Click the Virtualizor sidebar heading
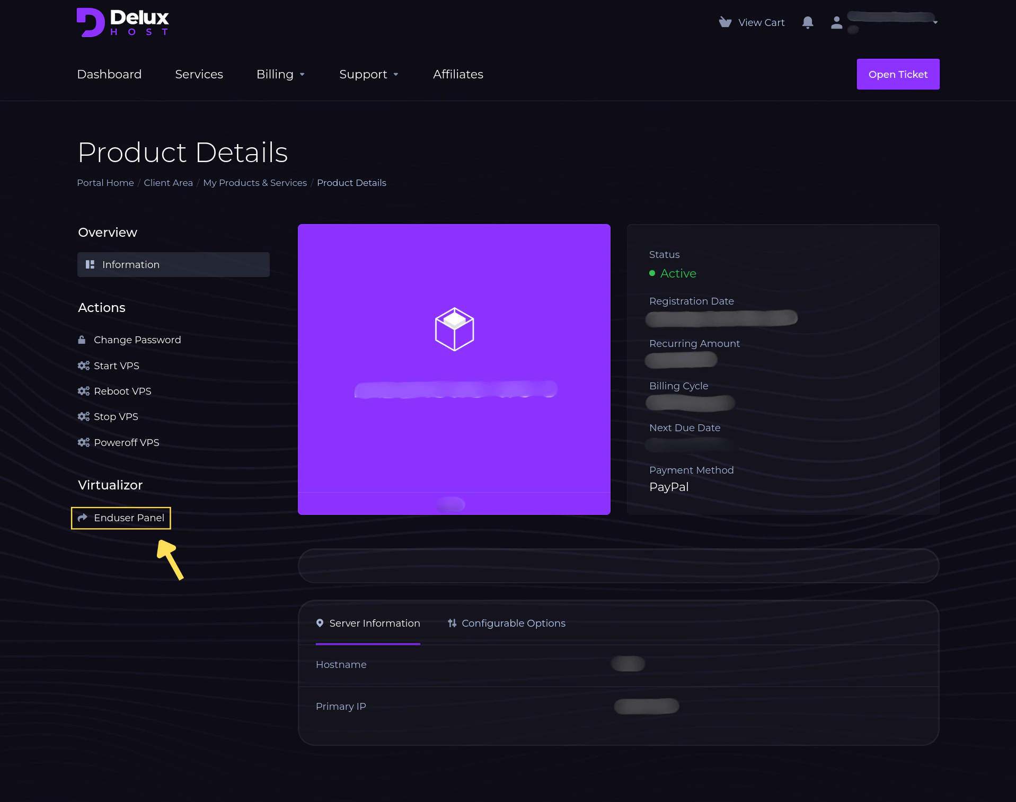Screen dimensions: 1016x802 (x=110, y=485)
